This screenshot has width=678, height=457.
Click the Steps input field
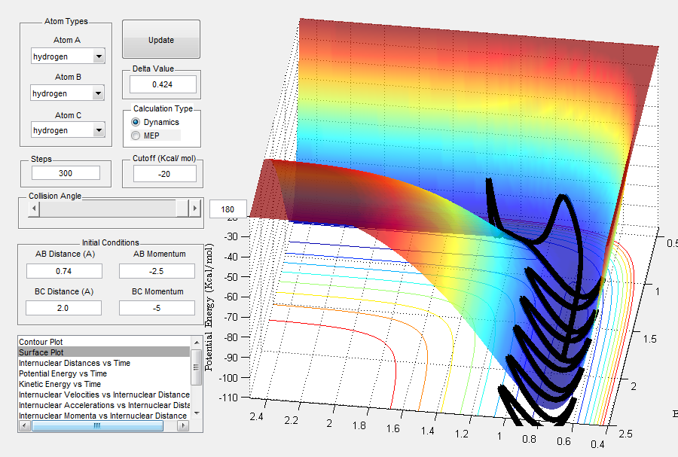66,173
